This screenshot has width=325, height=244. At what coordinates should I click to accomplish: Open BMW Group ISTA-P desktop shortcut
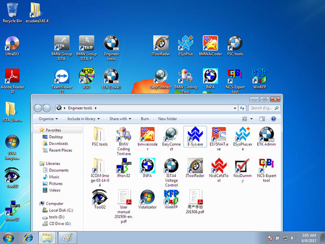(x=87, y=48)
